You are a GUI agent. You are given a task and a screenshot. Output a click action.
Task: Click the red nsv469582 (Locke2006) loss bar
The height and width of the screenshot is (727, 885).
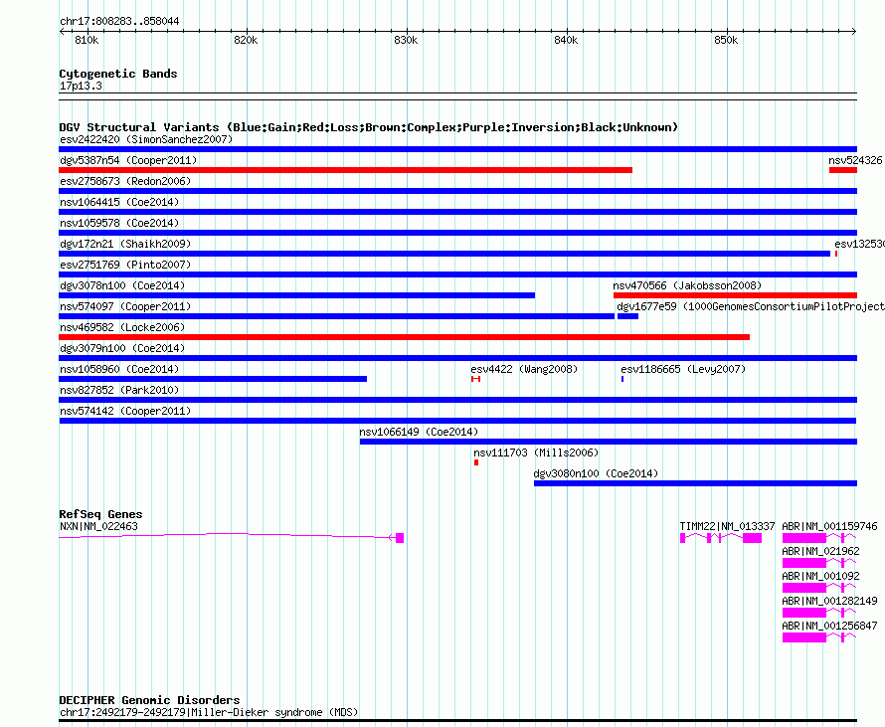pos(404,337)
